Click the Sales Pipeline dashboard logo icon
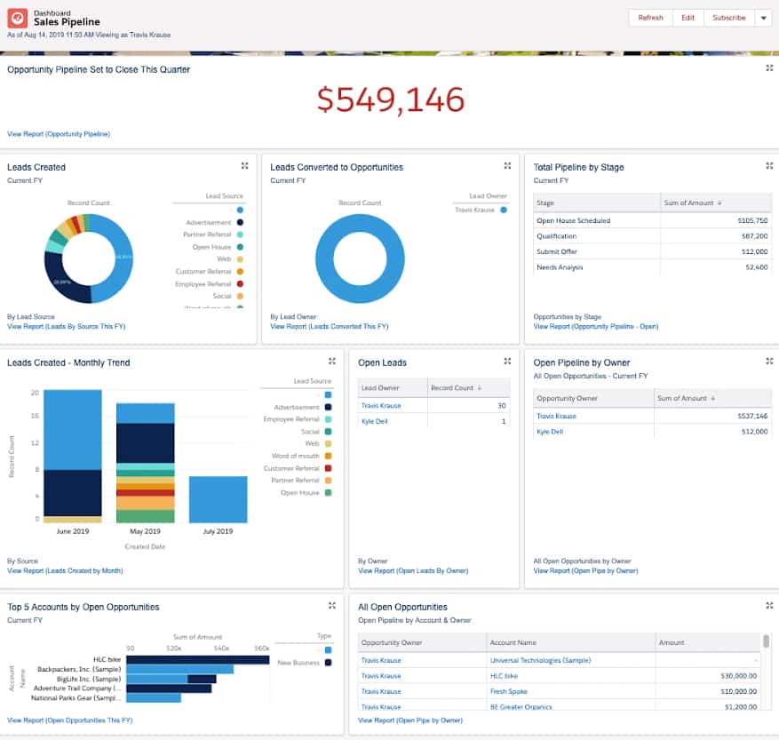This screenshot has width=779, height=740. [18, 19]
